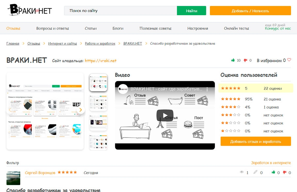This screenshot has height=192, width=297.
Task: Select the first gallery thumbnail
Action: [x=98, y=82]
